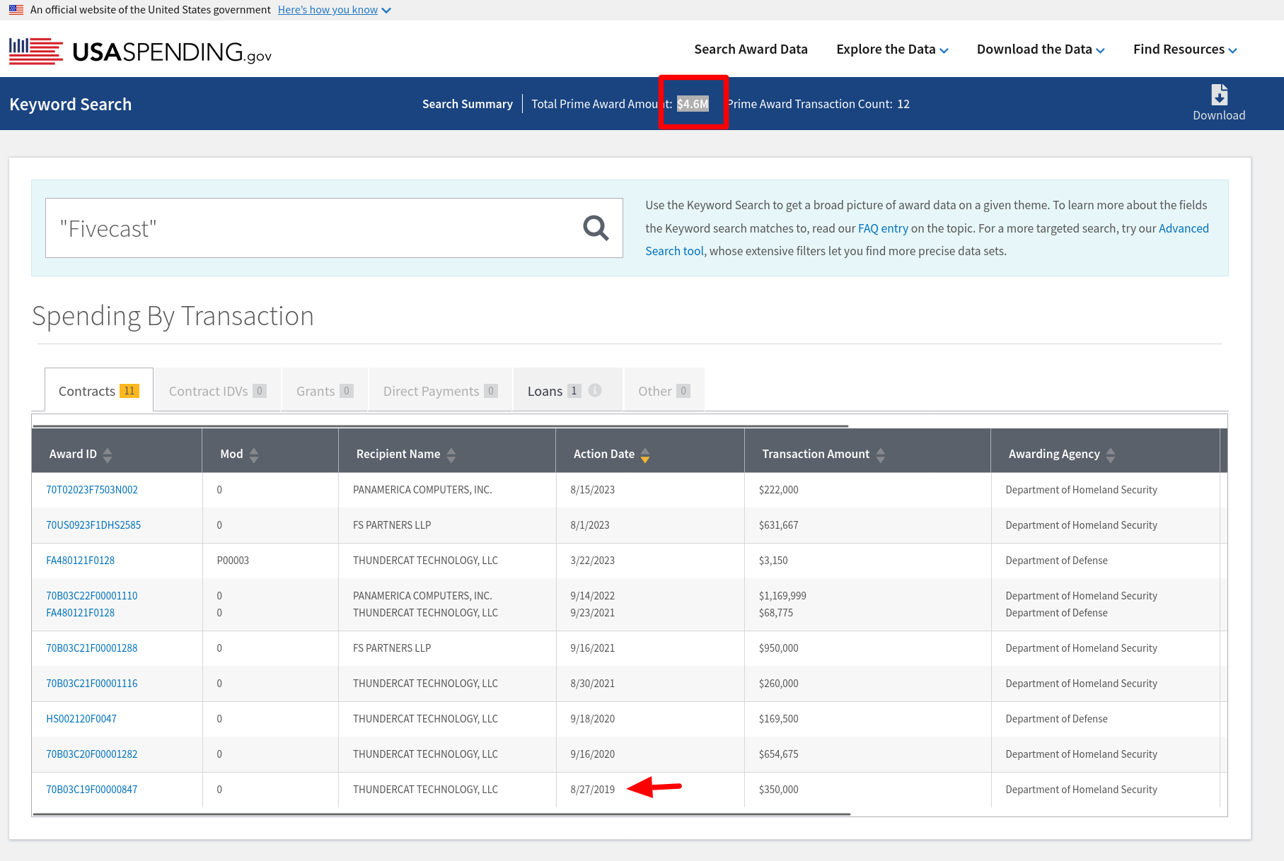The image size is (1284, 861).
Task: Open award 70B03C20F00001282
Action: 92,754
